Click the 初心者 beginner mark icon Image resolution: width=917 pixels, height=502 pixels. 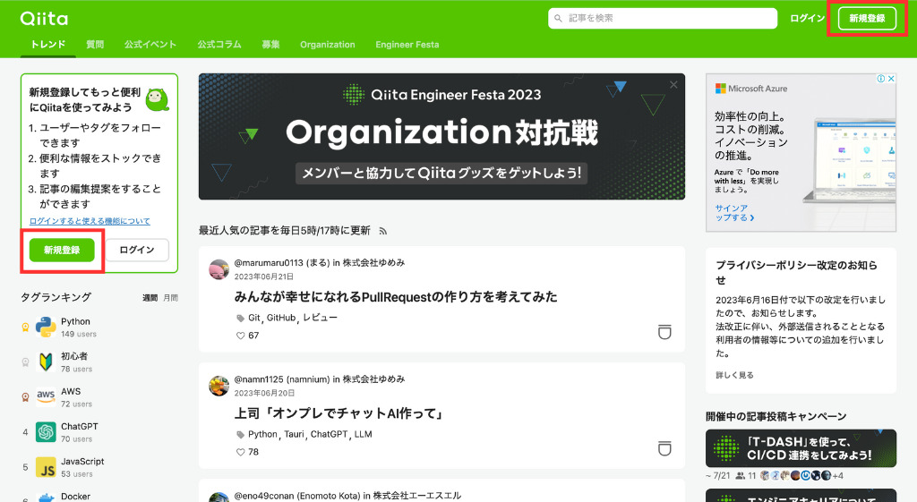click(46, 362)
